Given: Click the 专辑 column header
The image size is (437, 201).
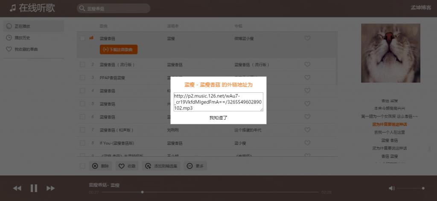Looking at the screenshot, I should [238, 26].
